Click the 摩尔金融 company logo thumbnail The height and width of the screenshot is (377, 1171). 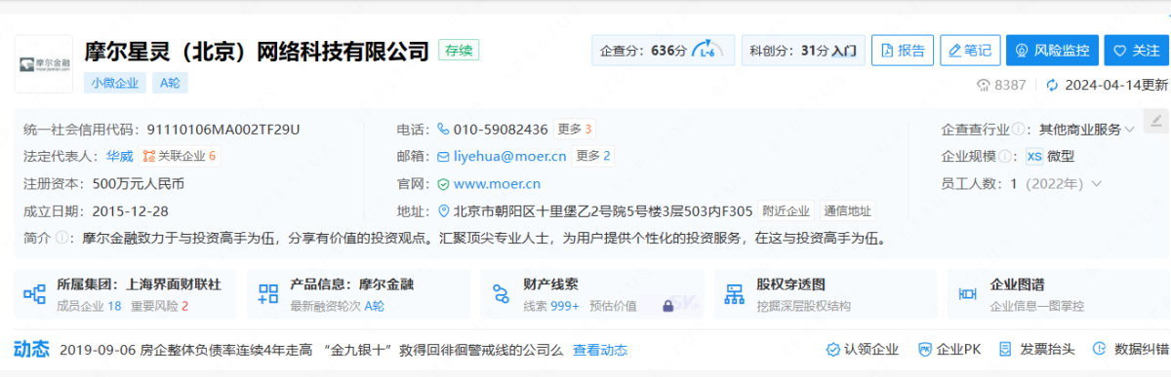click(x=43, y=63)
